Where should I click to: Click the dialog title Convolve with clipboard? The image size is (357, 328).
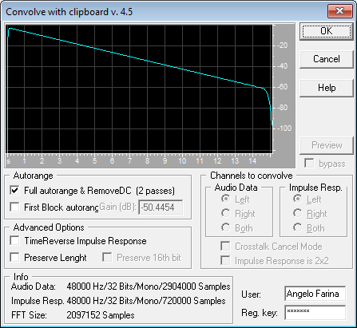tap(69, 12)
